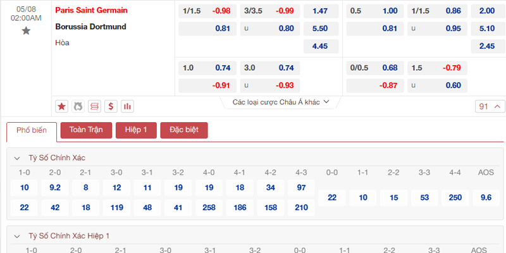
Task: Pick first-half under odds 0.95
Action: [437, 28]
